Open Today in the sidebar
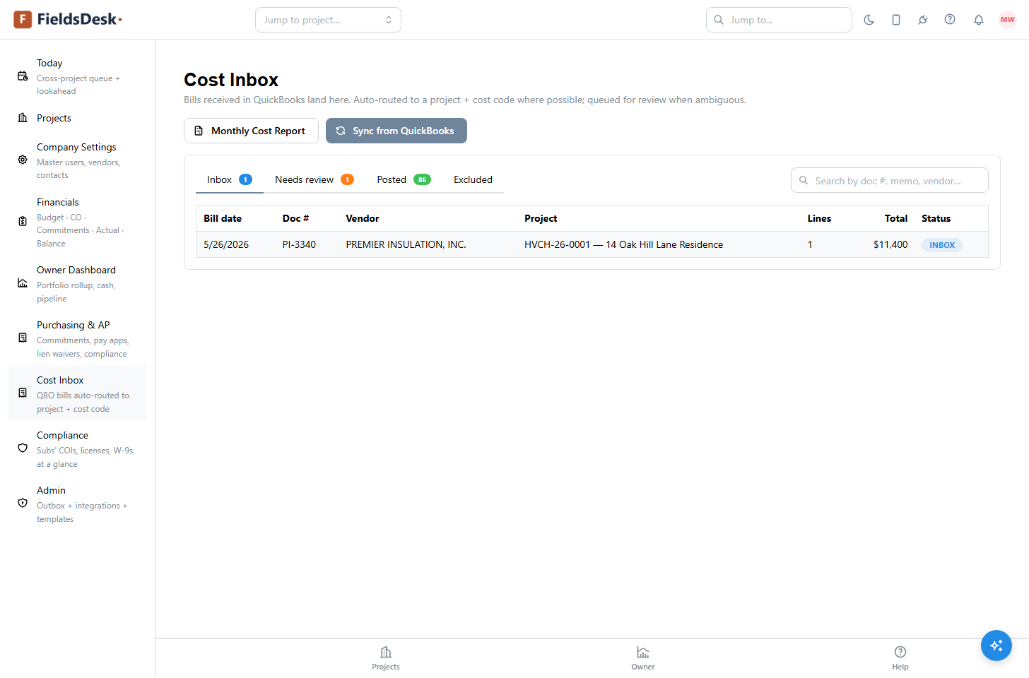The height and width of the screenshot is (678, 1029). (77, 76)
